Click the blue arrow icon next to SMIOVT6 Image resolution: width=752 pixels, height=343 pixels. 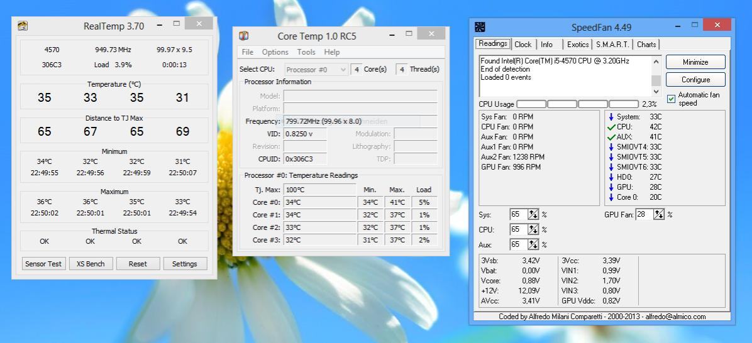[x=611, y=167]
